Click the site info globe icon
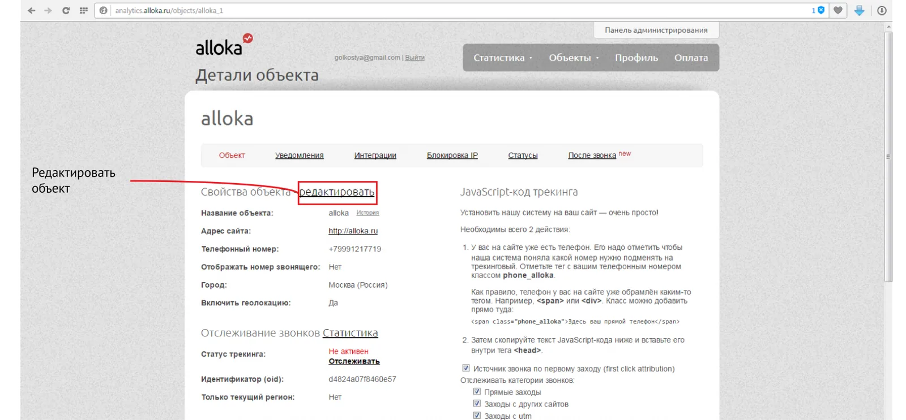906x420 pixels. click(103, 10)
